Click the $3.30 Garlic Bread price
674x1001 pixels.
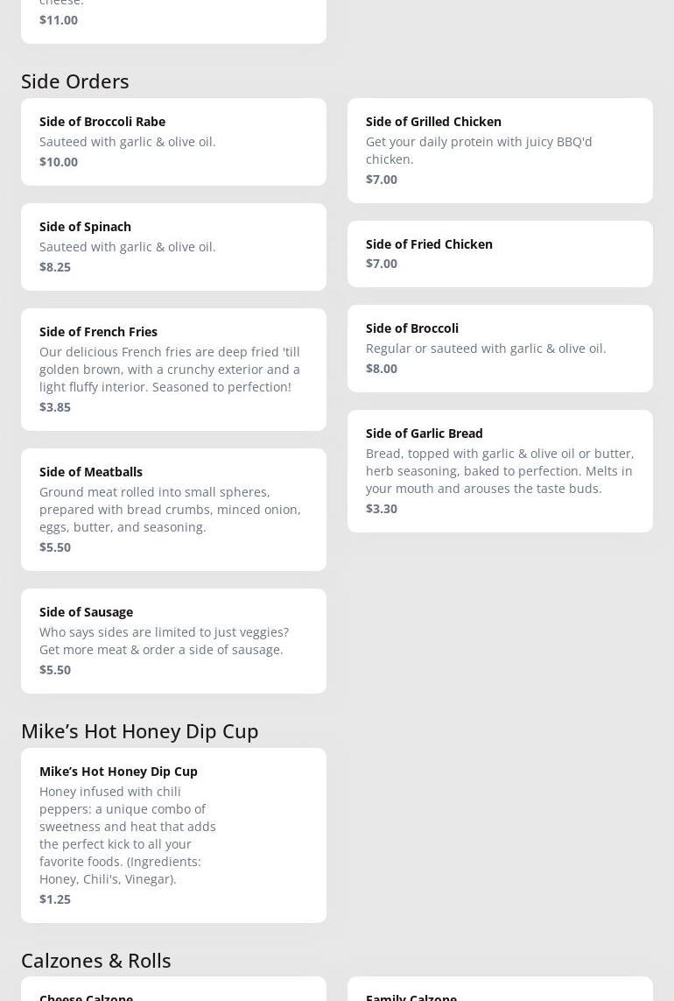click(381, 509)
